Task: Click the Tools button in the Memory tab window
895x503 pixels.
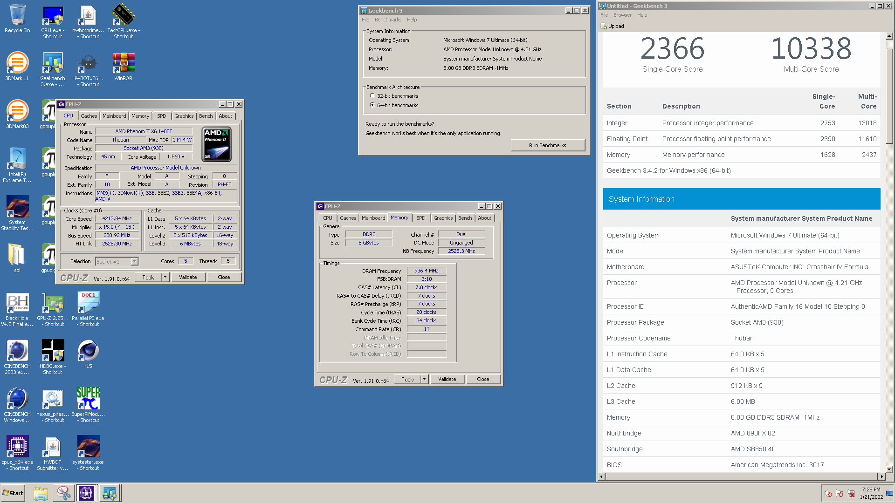Action: click(407, 379)
